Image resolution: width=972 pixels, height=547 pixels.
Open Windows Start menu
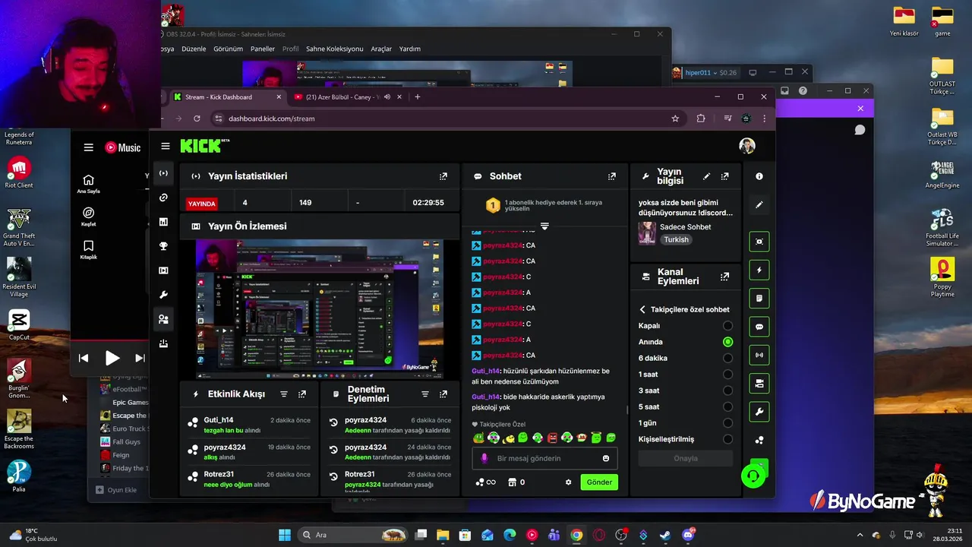tap(285, 535)
